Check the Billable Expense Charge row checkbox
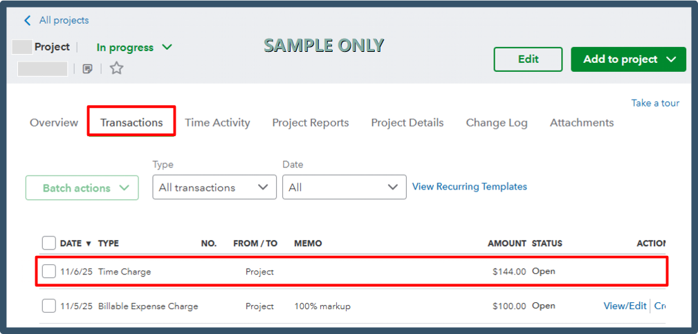Image resolution: width=698 pixels, height=334 pixels. pos(48,306)
